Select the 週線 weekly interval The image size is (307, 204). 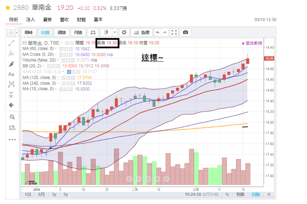(62, 32)
